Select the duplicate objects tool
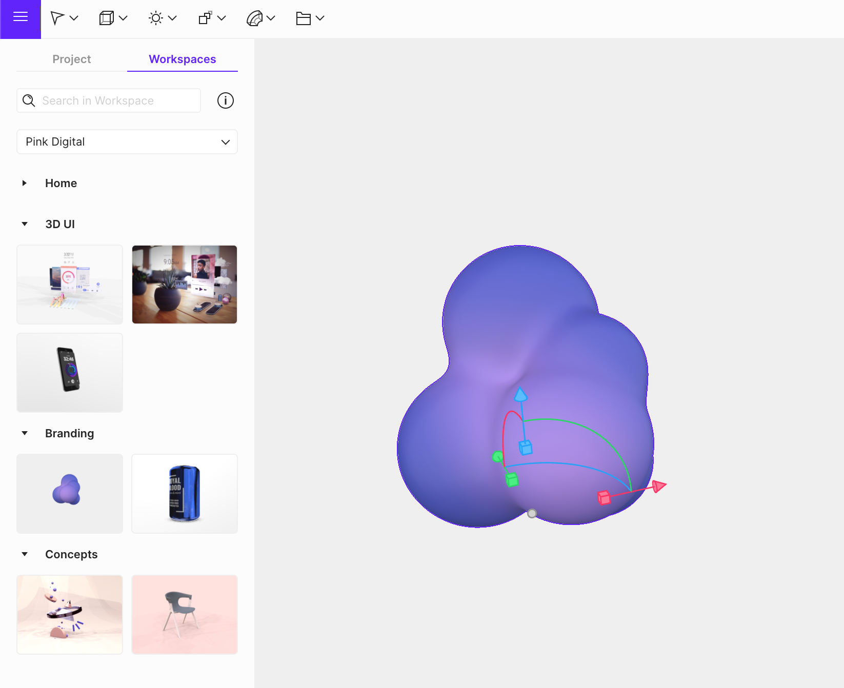The height and width of the screenshot is (688, 844). [205, 17]
